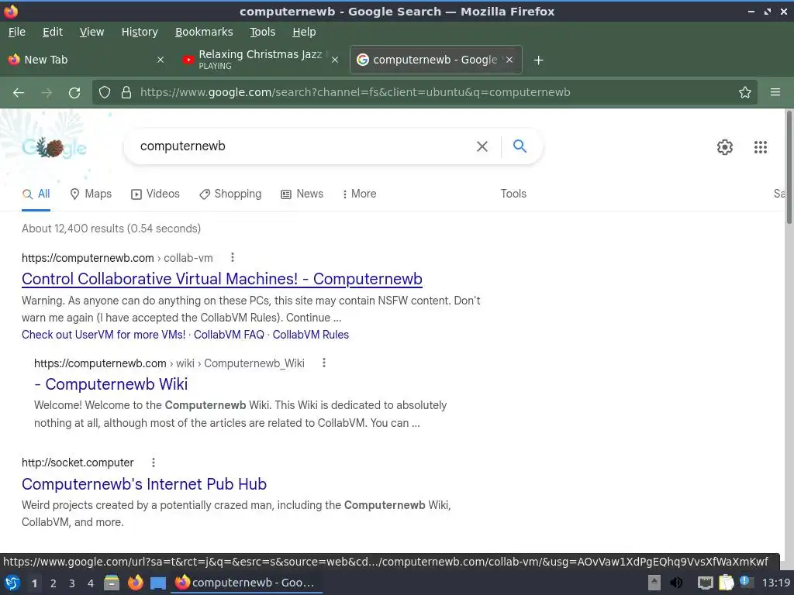This screenshot has width=794, height=595.
Task: Select the All results tab
Action: click(36, 194)
